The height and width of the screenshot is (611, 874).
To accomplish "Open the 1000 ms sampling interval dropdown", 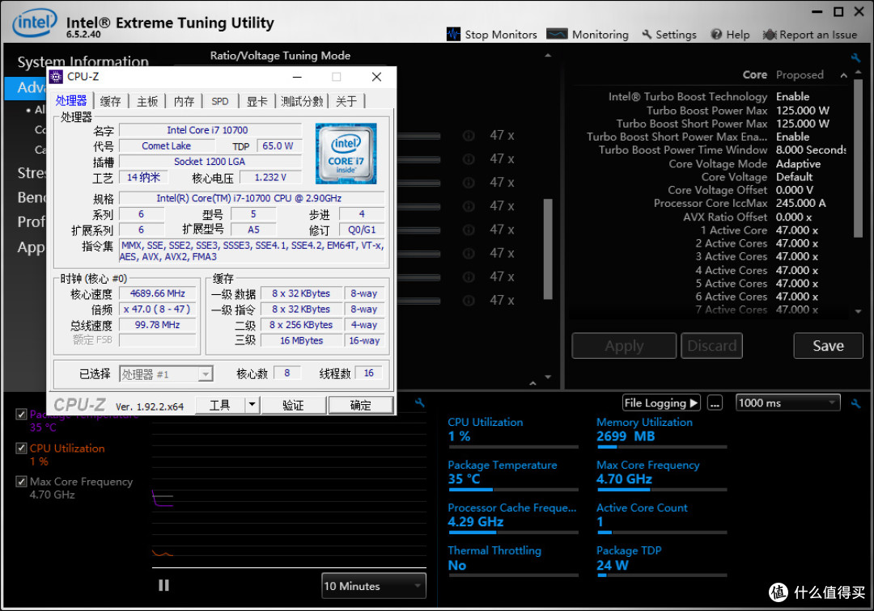I will 787,402.
